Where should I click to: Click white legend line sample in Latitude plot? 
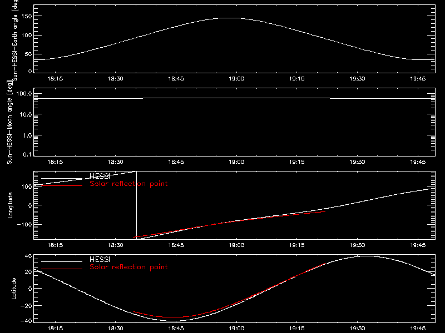coord(62,261)
